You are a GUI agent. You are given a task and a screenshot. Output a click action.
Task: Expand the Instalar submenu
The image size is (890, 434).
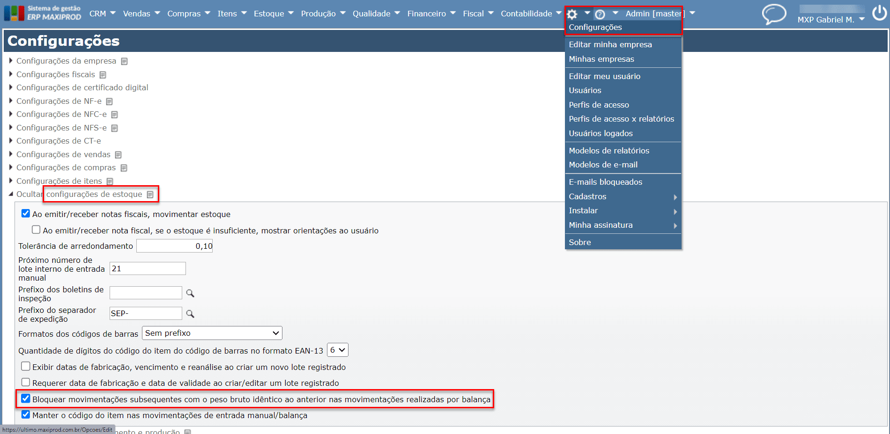623,210
